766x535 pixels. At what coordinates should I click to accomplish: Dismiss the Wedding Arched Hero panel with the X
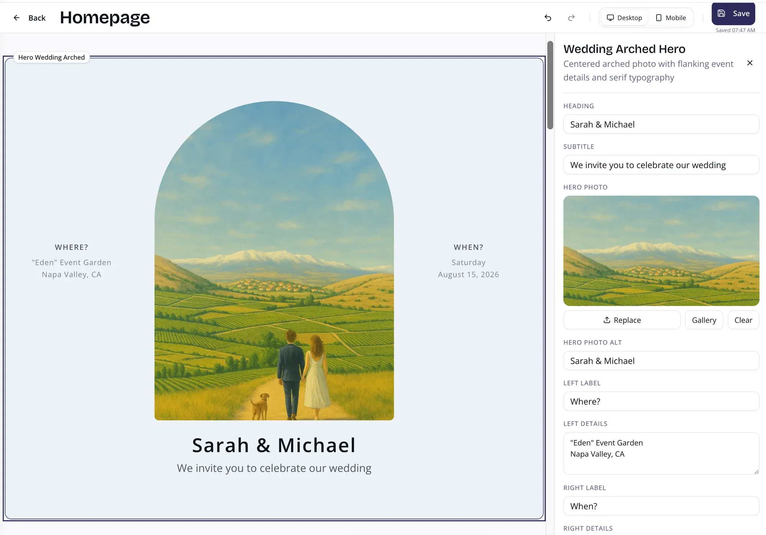[750, 63]
